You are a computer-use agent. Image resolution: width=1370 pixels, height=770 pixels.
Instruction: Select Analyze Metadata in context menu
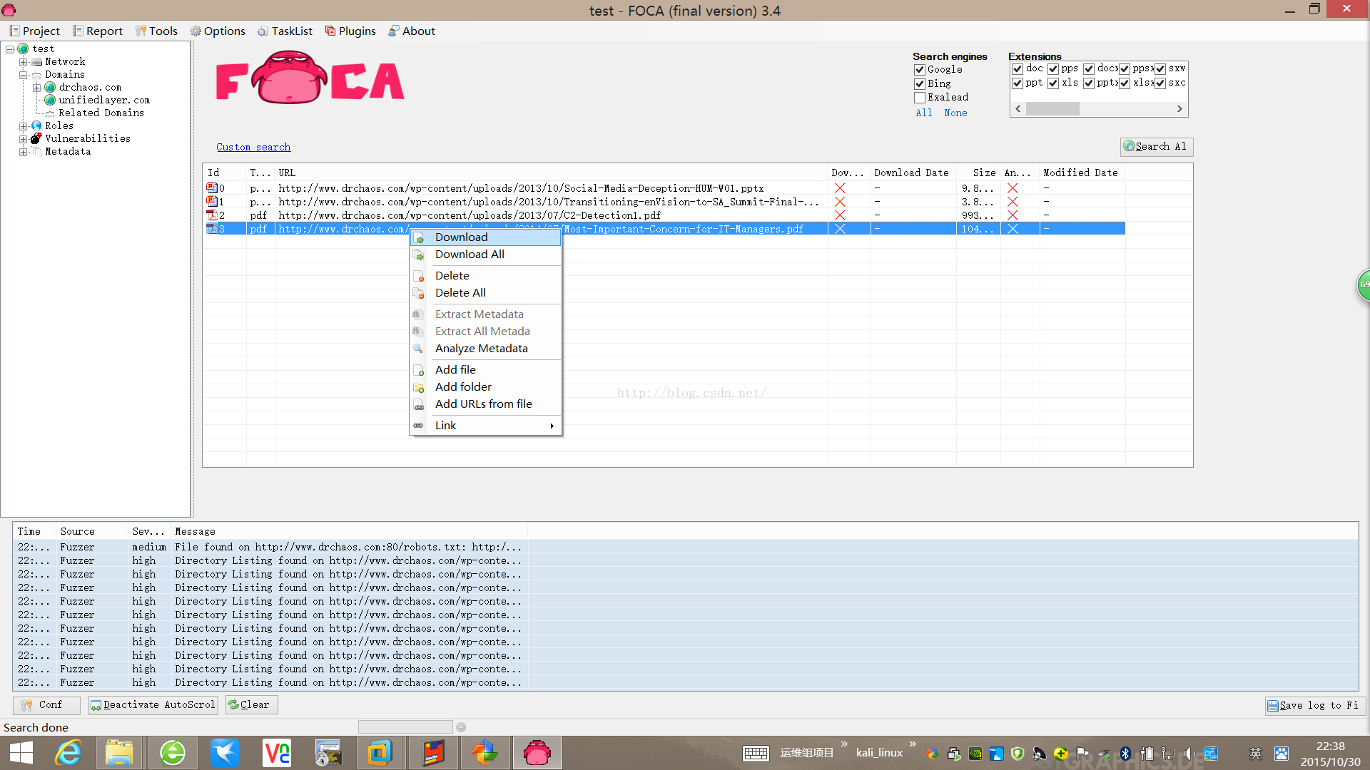[486, 349]
